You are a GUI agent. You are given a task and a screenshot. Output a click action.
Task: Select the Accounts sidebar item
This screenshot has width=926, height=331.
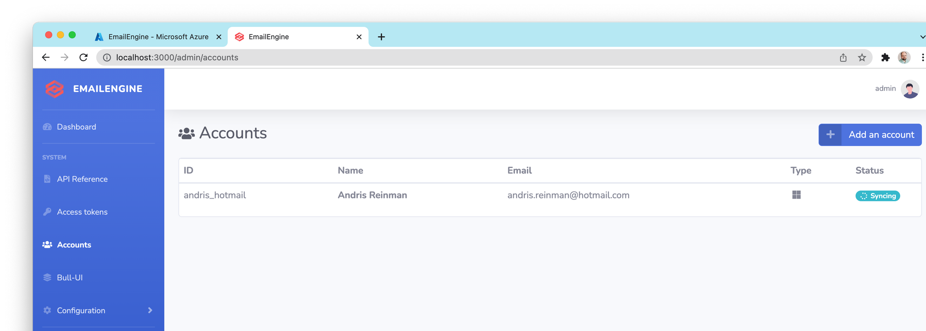(x=74, y=245)
